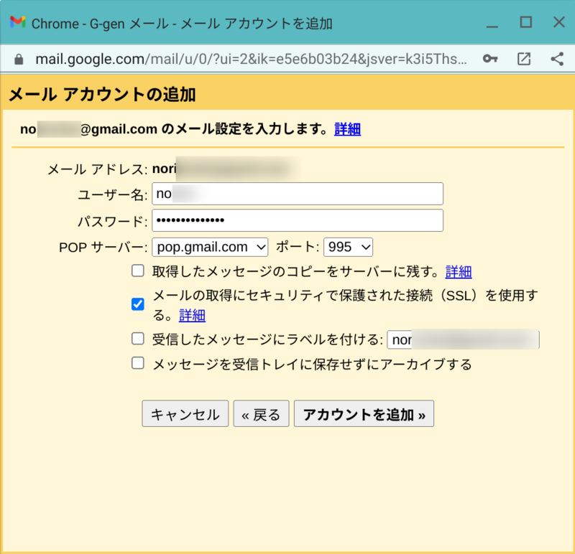Open the saved passwords key icon
Screen dimensions: 575x554
pyautogui.click(x=490, y=59)
